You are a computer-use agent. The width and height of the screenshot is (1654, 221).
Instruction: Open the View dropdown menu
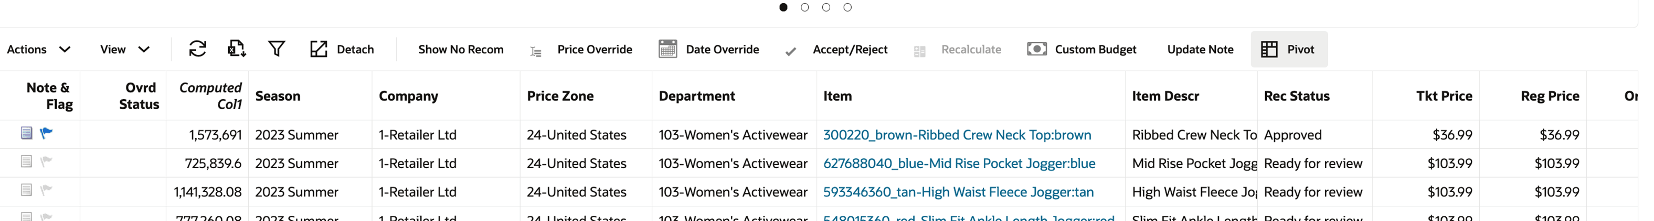(x=125, y=49)
